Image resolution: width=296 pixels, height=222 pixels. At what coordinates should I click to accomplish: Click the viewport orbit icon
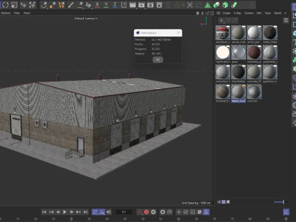(207, 13)
